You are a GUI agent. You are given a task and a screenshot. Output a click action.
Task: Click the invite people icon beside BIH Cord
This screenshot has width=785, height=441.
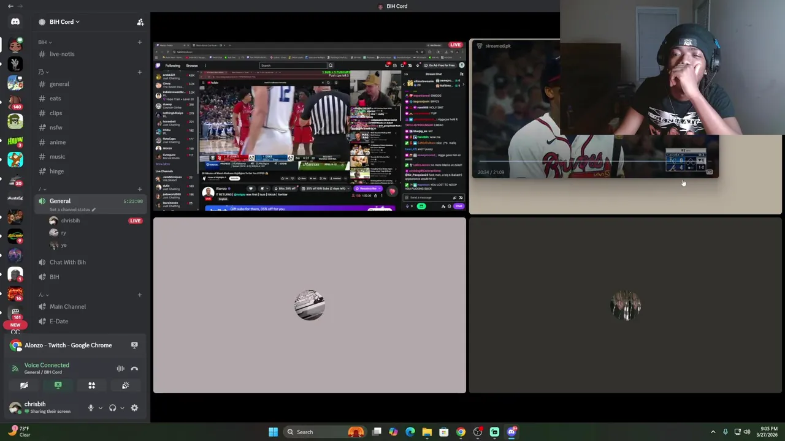pyautogui.click(x=140, y=22)
